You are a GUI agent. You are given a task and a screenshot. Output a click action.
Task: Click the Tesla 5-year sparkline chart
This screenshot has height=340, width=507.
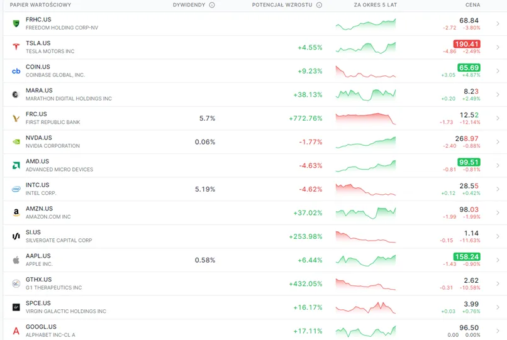click(x=365, y=48)
